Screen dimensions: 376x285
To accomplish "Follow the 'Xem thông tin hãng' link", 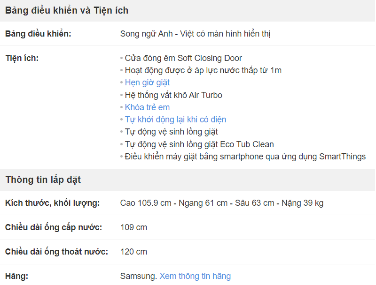I will click(x=195, y=276).
